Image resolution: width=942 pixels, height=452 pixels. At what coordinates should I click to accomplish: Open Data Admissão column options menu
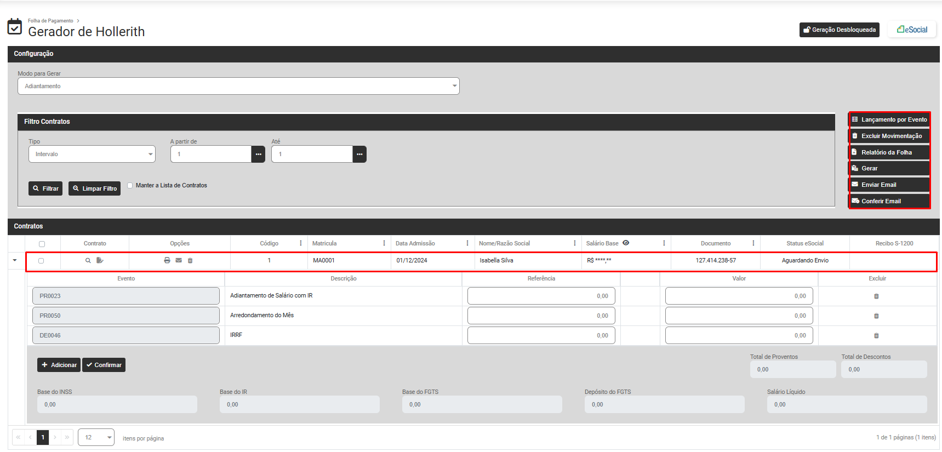[x=467, y=243]
